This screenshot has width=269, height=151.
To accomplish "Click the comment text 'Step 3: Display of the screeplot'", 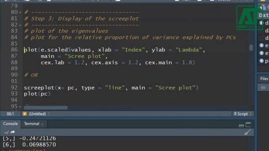I will coord(84,18).
